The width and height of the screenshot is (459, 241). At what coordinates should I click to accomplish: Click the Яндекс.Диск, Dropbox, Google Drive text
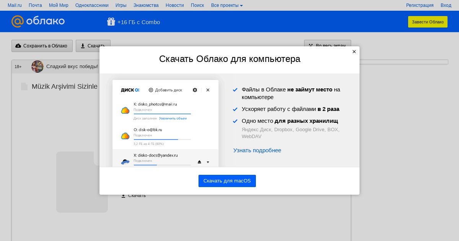[x=291, y=133]
